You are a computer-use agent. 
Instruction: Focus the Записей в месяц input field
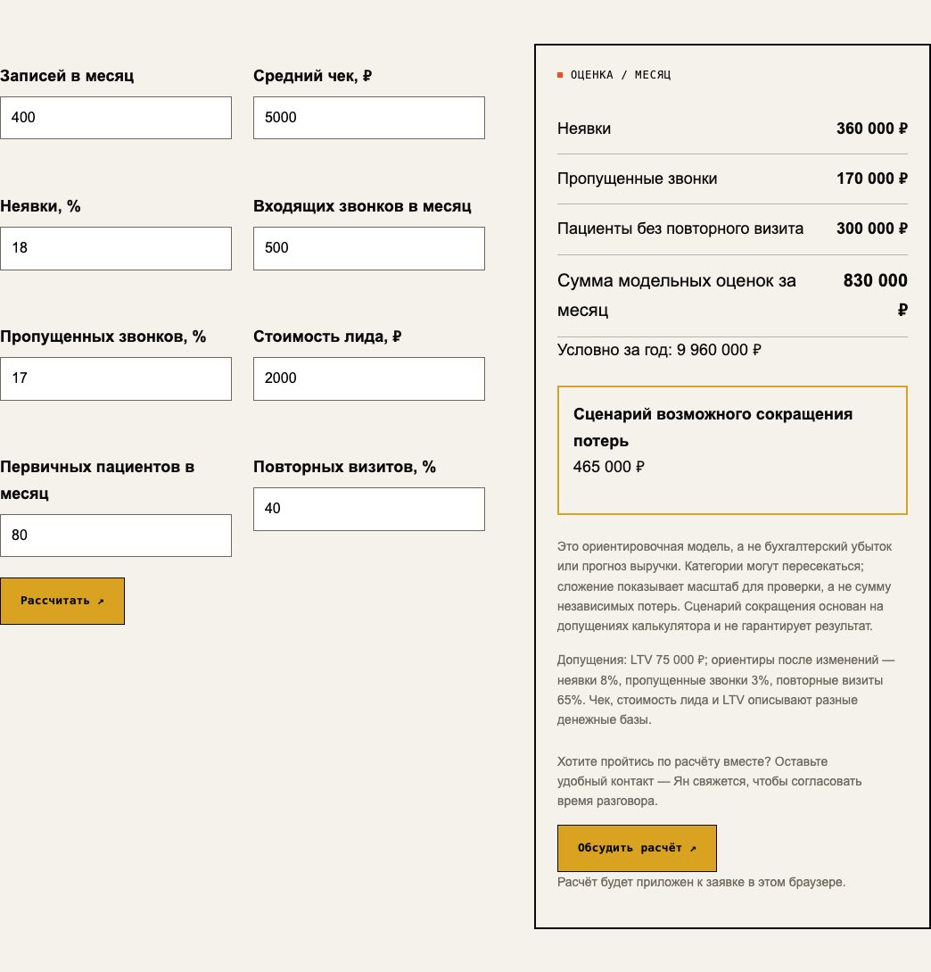pos(116,118)
